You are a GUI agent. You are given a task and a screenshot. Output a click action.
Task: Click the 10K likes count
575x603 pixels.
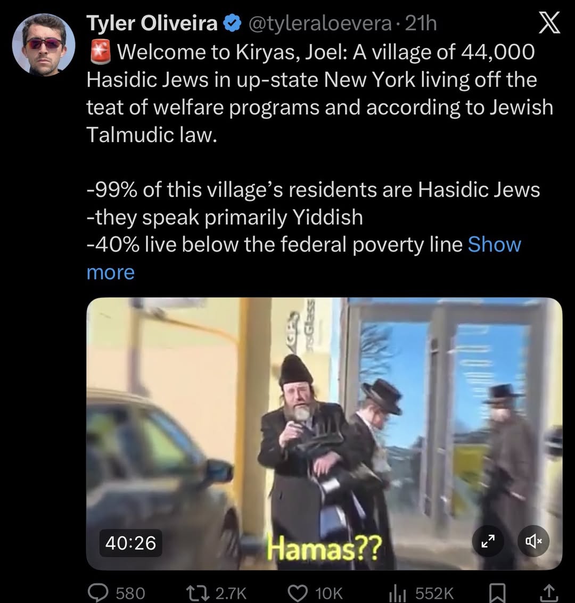pos(329,593)
